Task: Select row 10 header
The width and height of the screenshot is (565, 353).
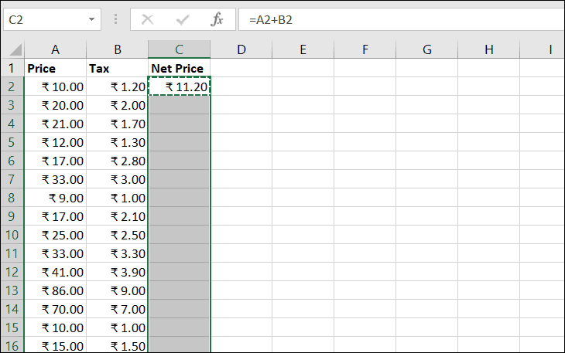Action: (12, 235)
